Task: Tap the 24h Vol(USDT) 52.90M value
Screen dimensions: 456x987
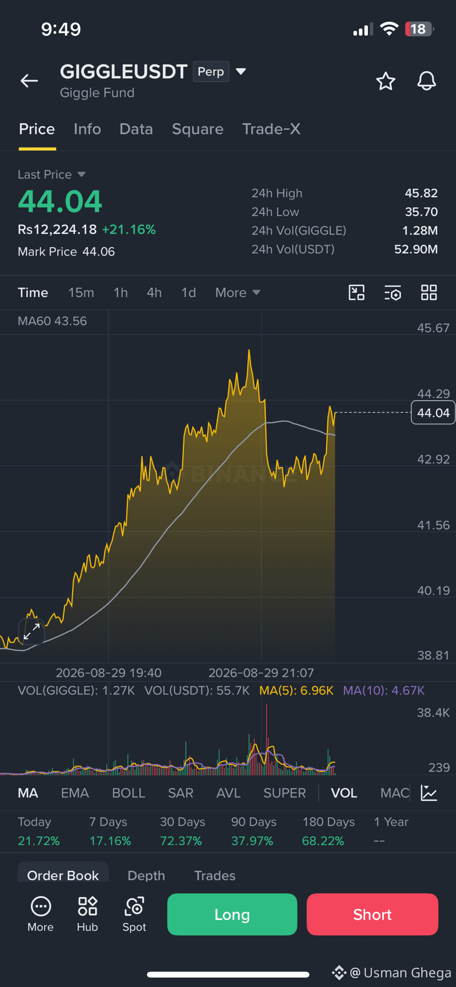Action: [x=416, y=250]
